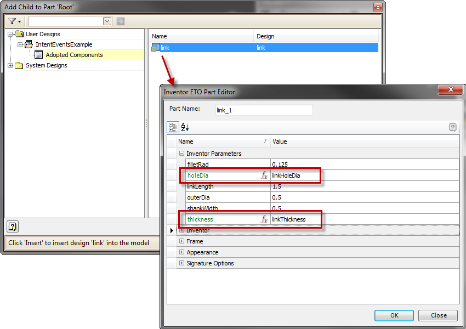The width and height of the screenshot is (466, 329).
Task: Select Adopted Components tree item
Action: point(75,55)
